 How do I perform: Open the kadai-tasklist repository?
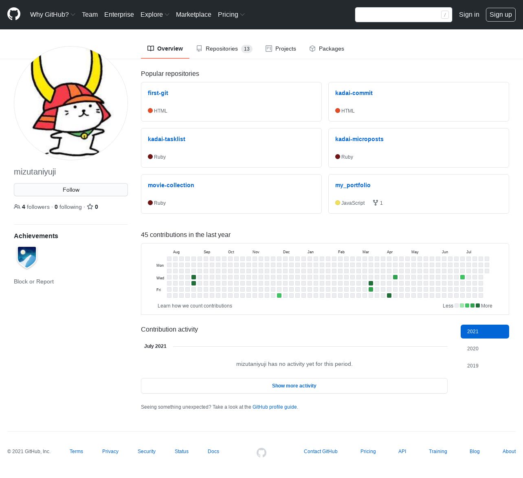(167, 139)
